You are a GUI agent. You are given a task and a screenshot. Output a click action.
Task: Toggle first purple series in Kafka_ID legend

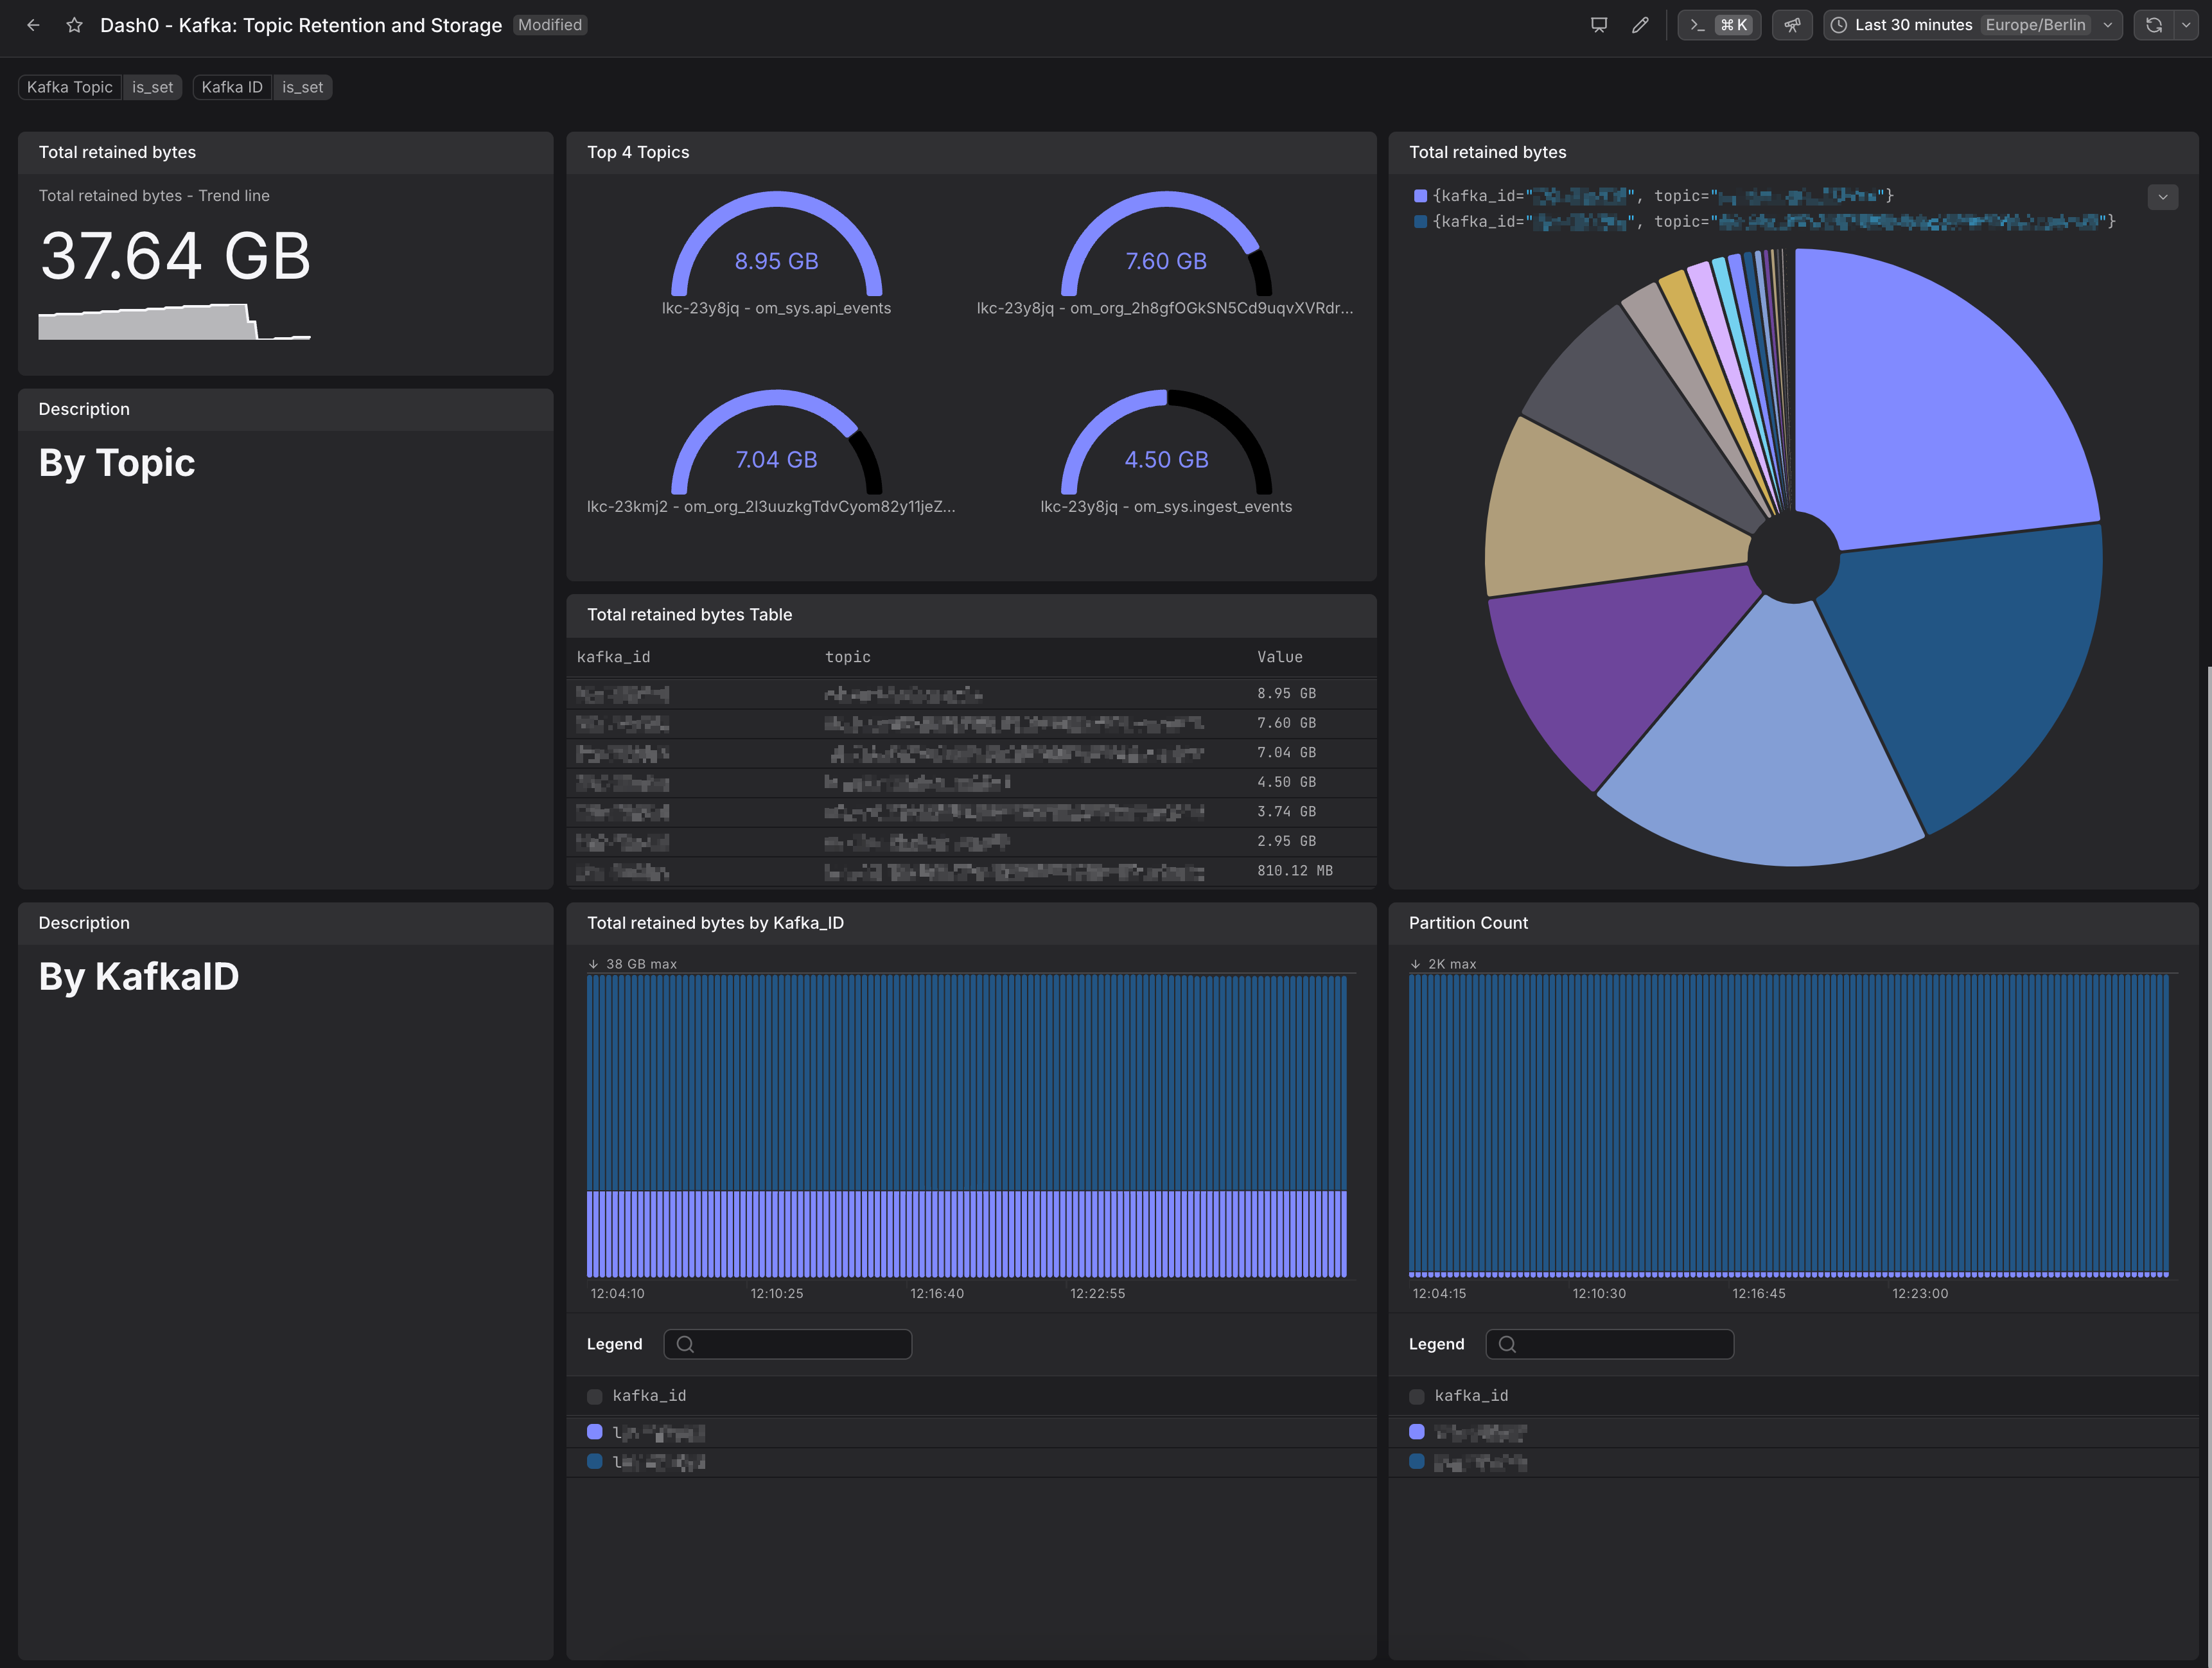[594, 1432]
